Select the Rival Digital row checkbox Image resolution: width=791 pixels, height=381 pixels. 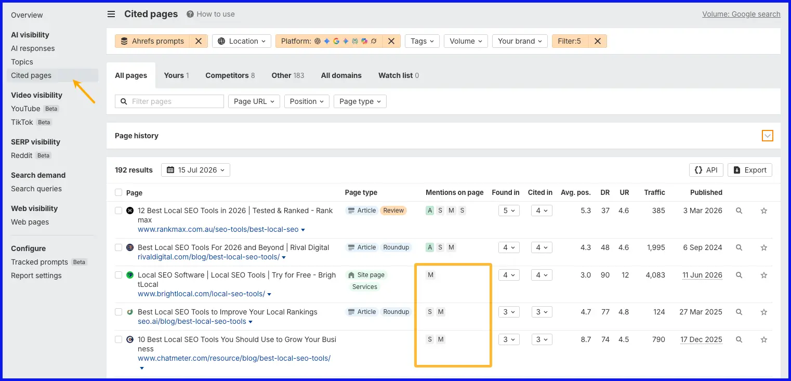(x=118, y=247)
